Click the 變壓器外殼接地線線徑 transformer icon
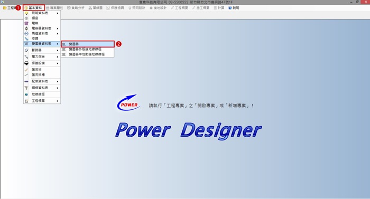The height and width of the screenshot is (199, 370). tap(64, 49)
